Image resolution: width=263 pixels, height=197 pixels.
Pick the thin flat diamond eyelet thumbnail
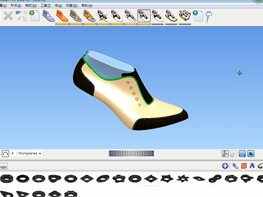pos(199,179)
